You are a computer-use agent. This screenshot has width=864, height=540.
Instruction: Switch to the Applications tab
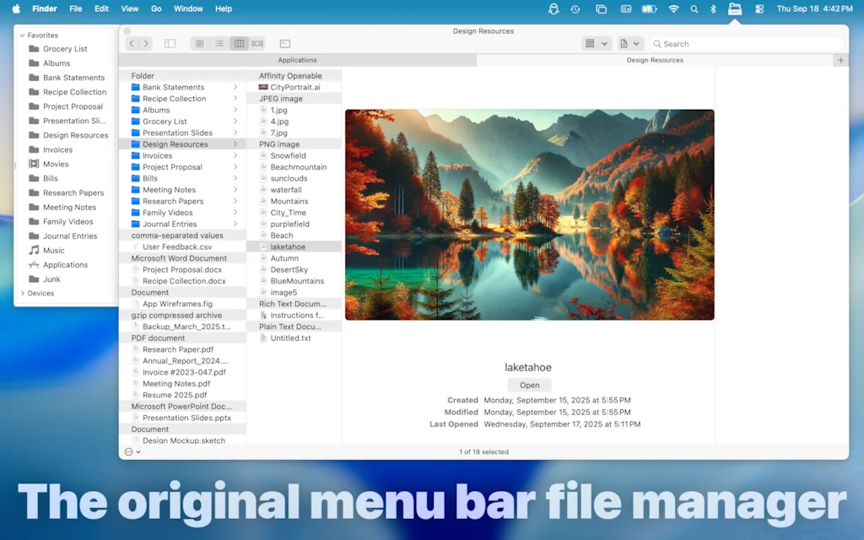click(x=297, y=60)
